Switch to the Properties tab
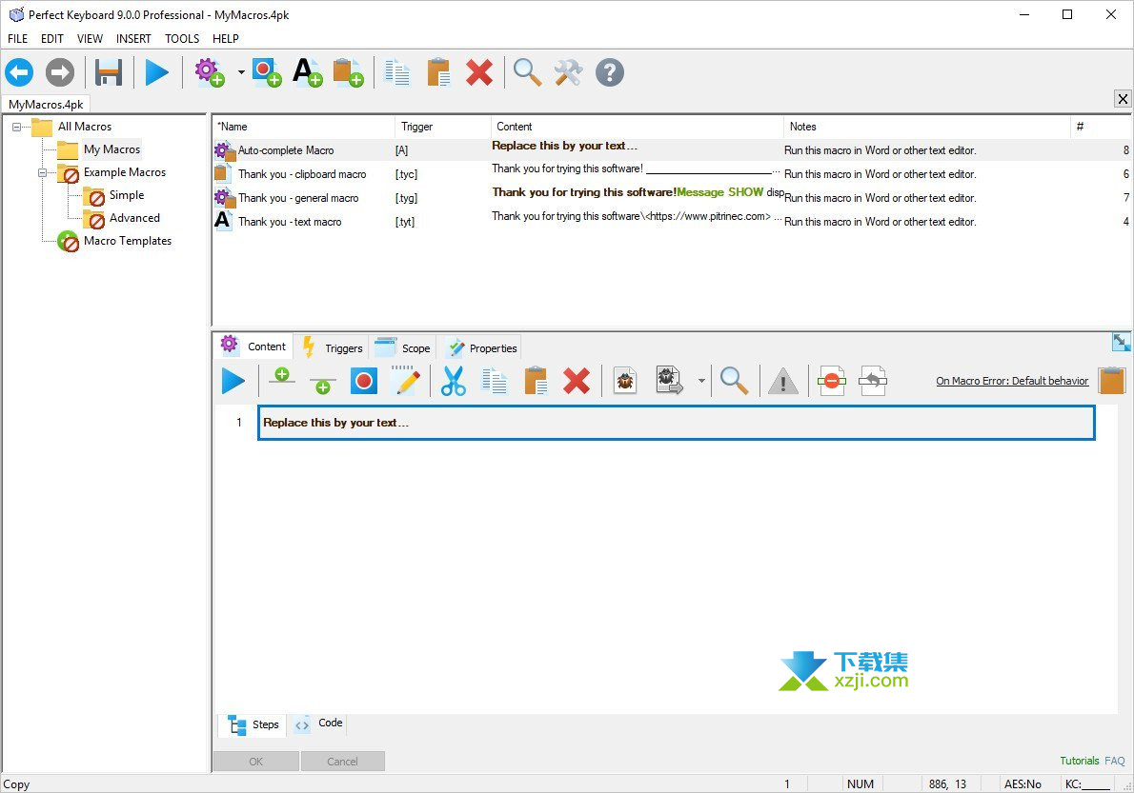 (481, 348)
